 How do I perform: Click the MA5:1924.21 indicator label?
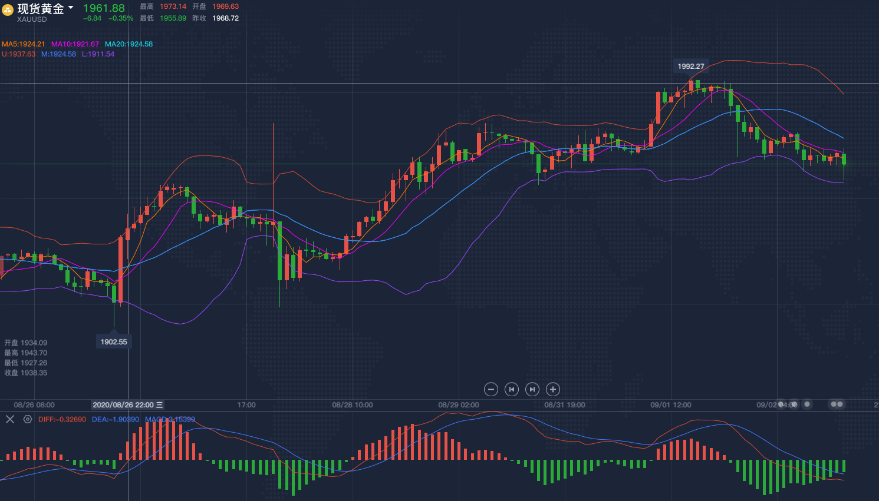pyautogui.click(x=24, y=44)
